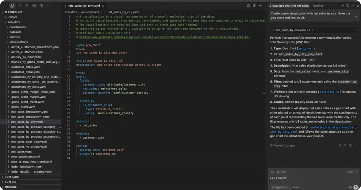Collapse the visualisations folder
The height and width of the screenshot is (190, 361).
coord(18,42)
